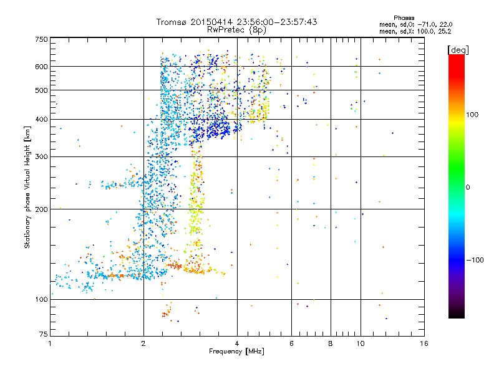
Task: Click the 'Stationary phase Virtual Height [km]' axis label
Action: tap(27, 187)
